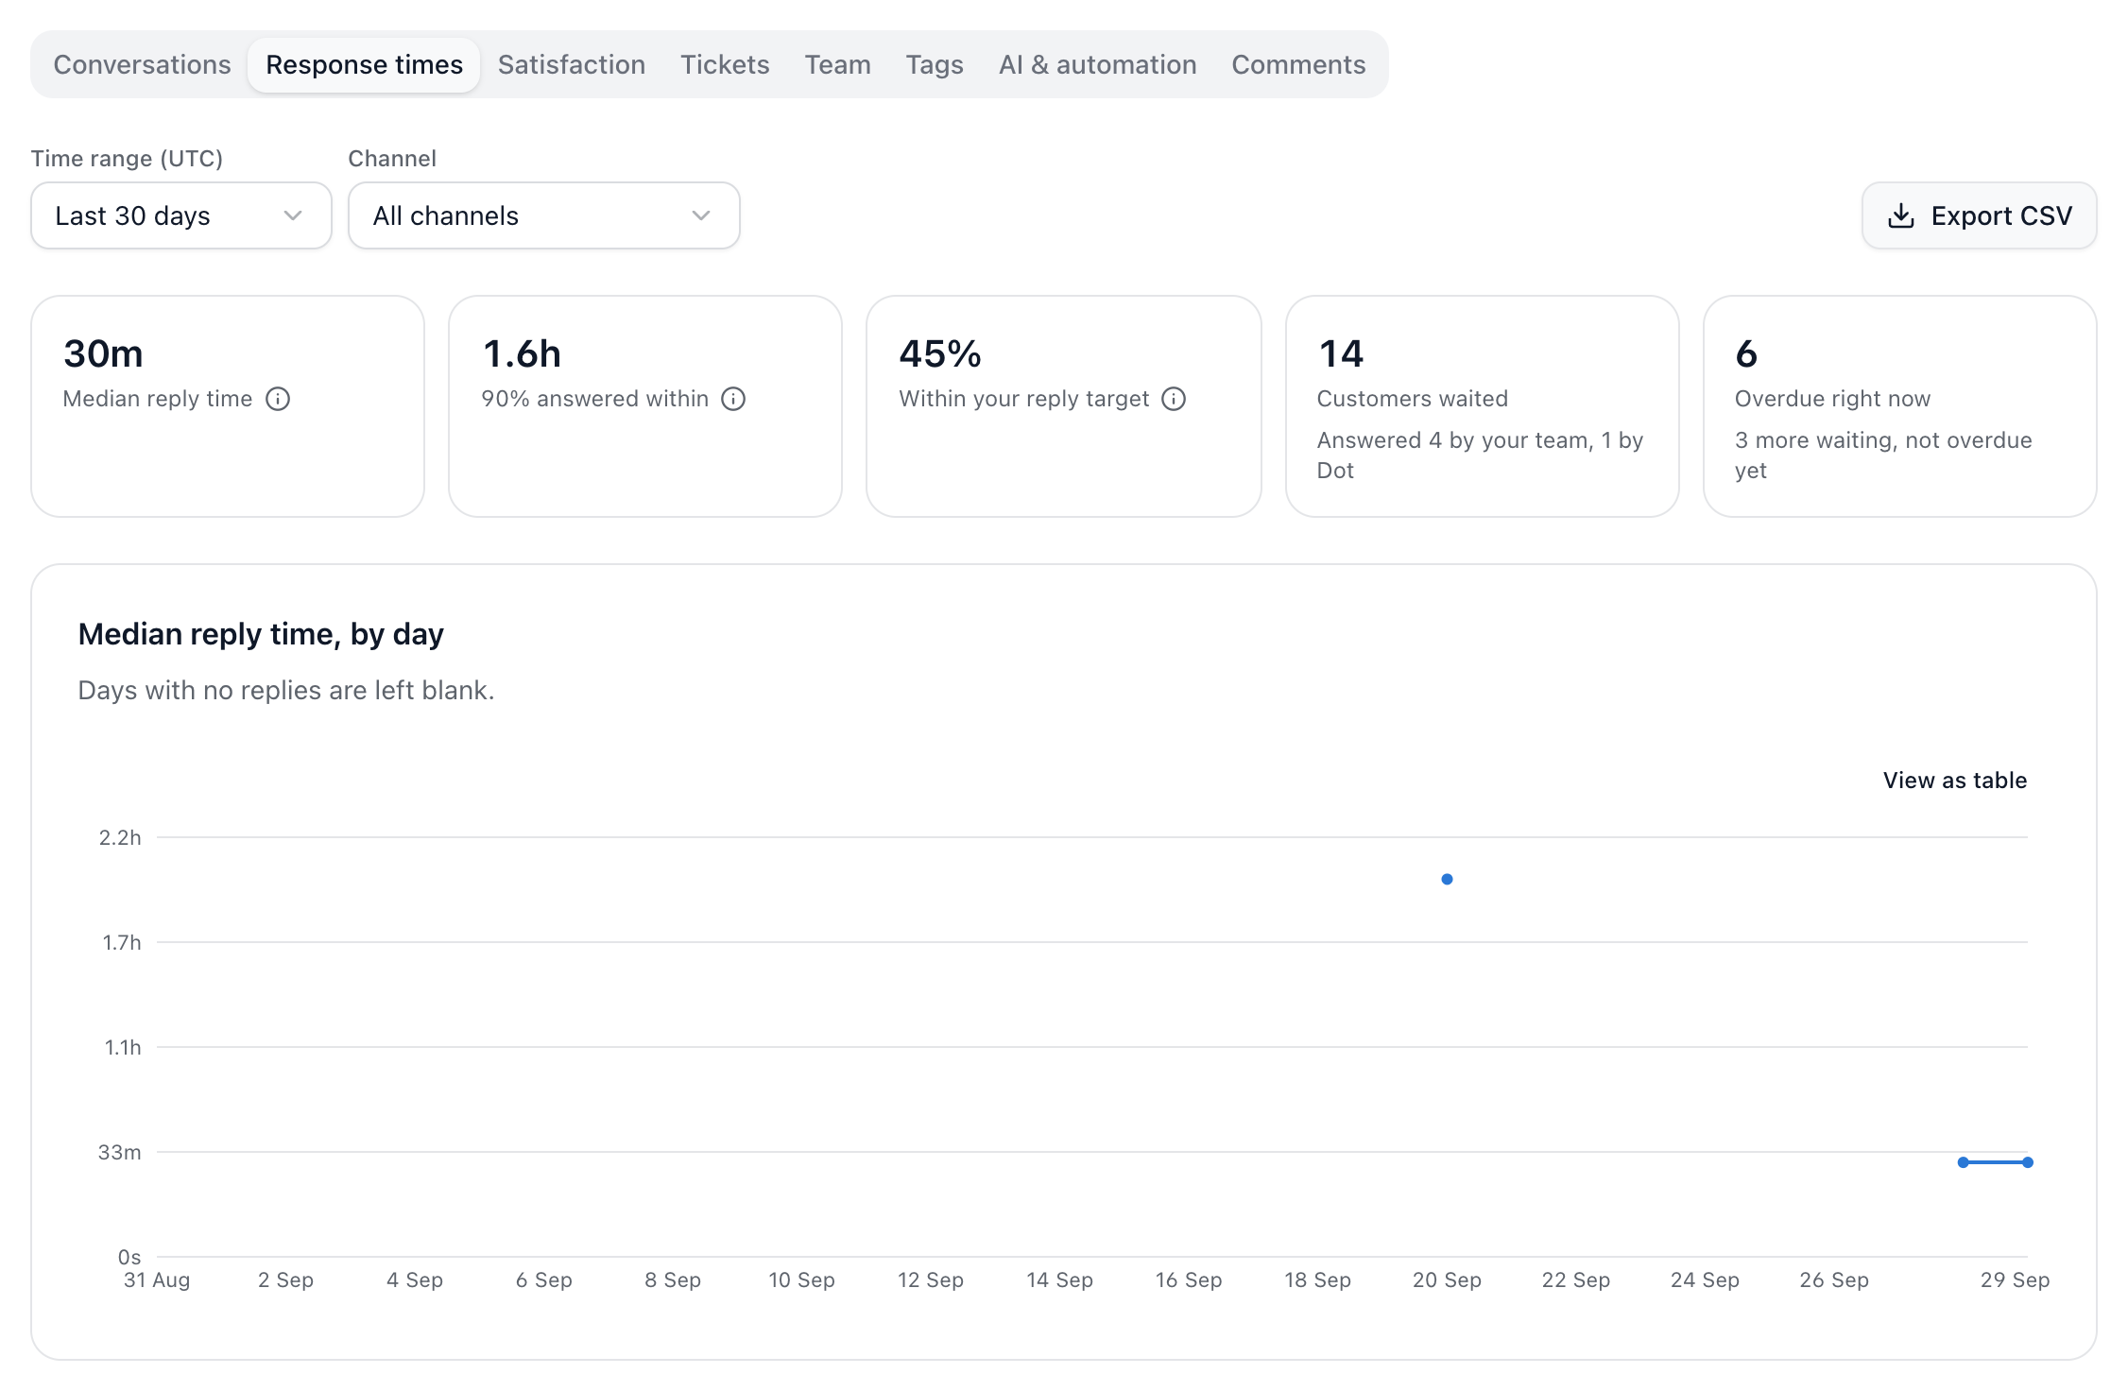
Task: Expand the Last 30 days chevron
Action: (x=293, y=215)
